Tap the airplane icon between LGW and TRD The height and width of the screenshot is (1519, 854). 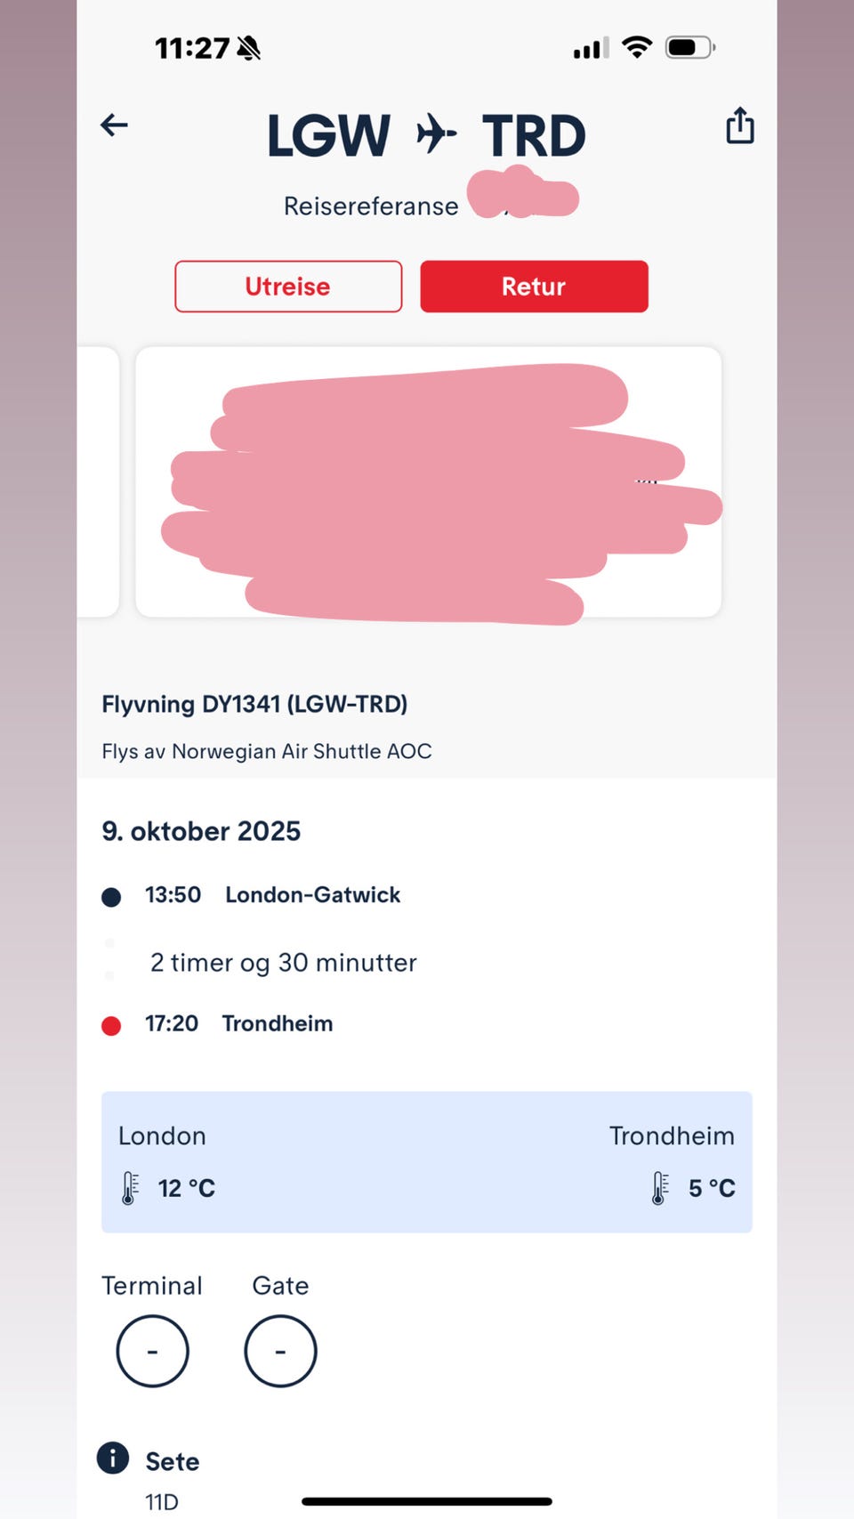click(436, 134)
